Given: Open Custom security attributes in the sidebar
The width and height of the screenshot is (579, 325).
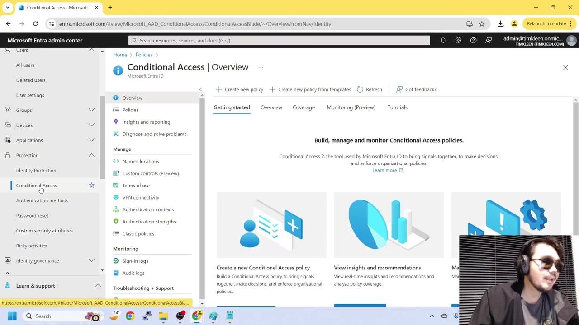Looking at the screenshot, I should [x=44, y=231].
